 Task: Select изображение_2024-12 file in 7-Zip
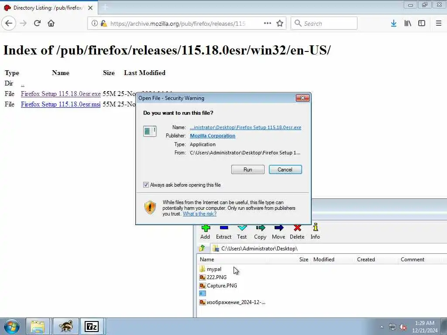(232, 302)
